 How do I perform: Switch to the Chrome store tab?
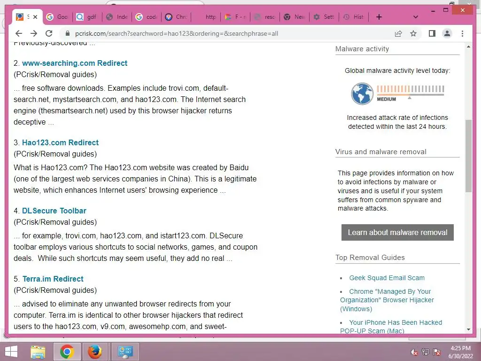point(177,17)
